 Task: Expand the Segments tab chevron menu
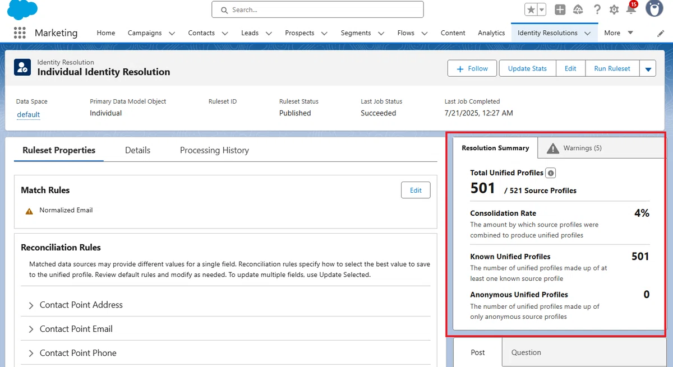[381, 33]
